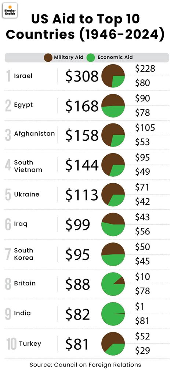
Task: Click Britain's mostly green pie chart
Action: (113, 284)
